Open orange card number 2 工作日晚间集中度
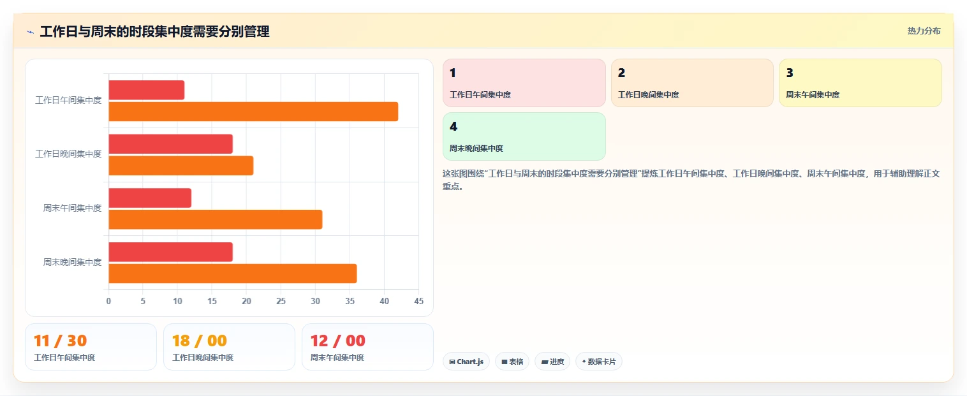Image resolution: width=967 pixels, height=396 pixels. click(x=692, y=83)
